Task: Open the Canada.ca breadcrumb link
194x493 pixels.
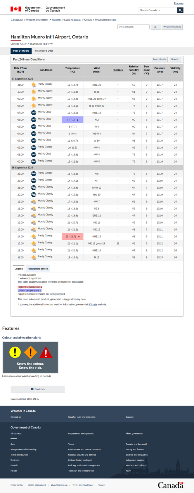Action: [17, 19]
